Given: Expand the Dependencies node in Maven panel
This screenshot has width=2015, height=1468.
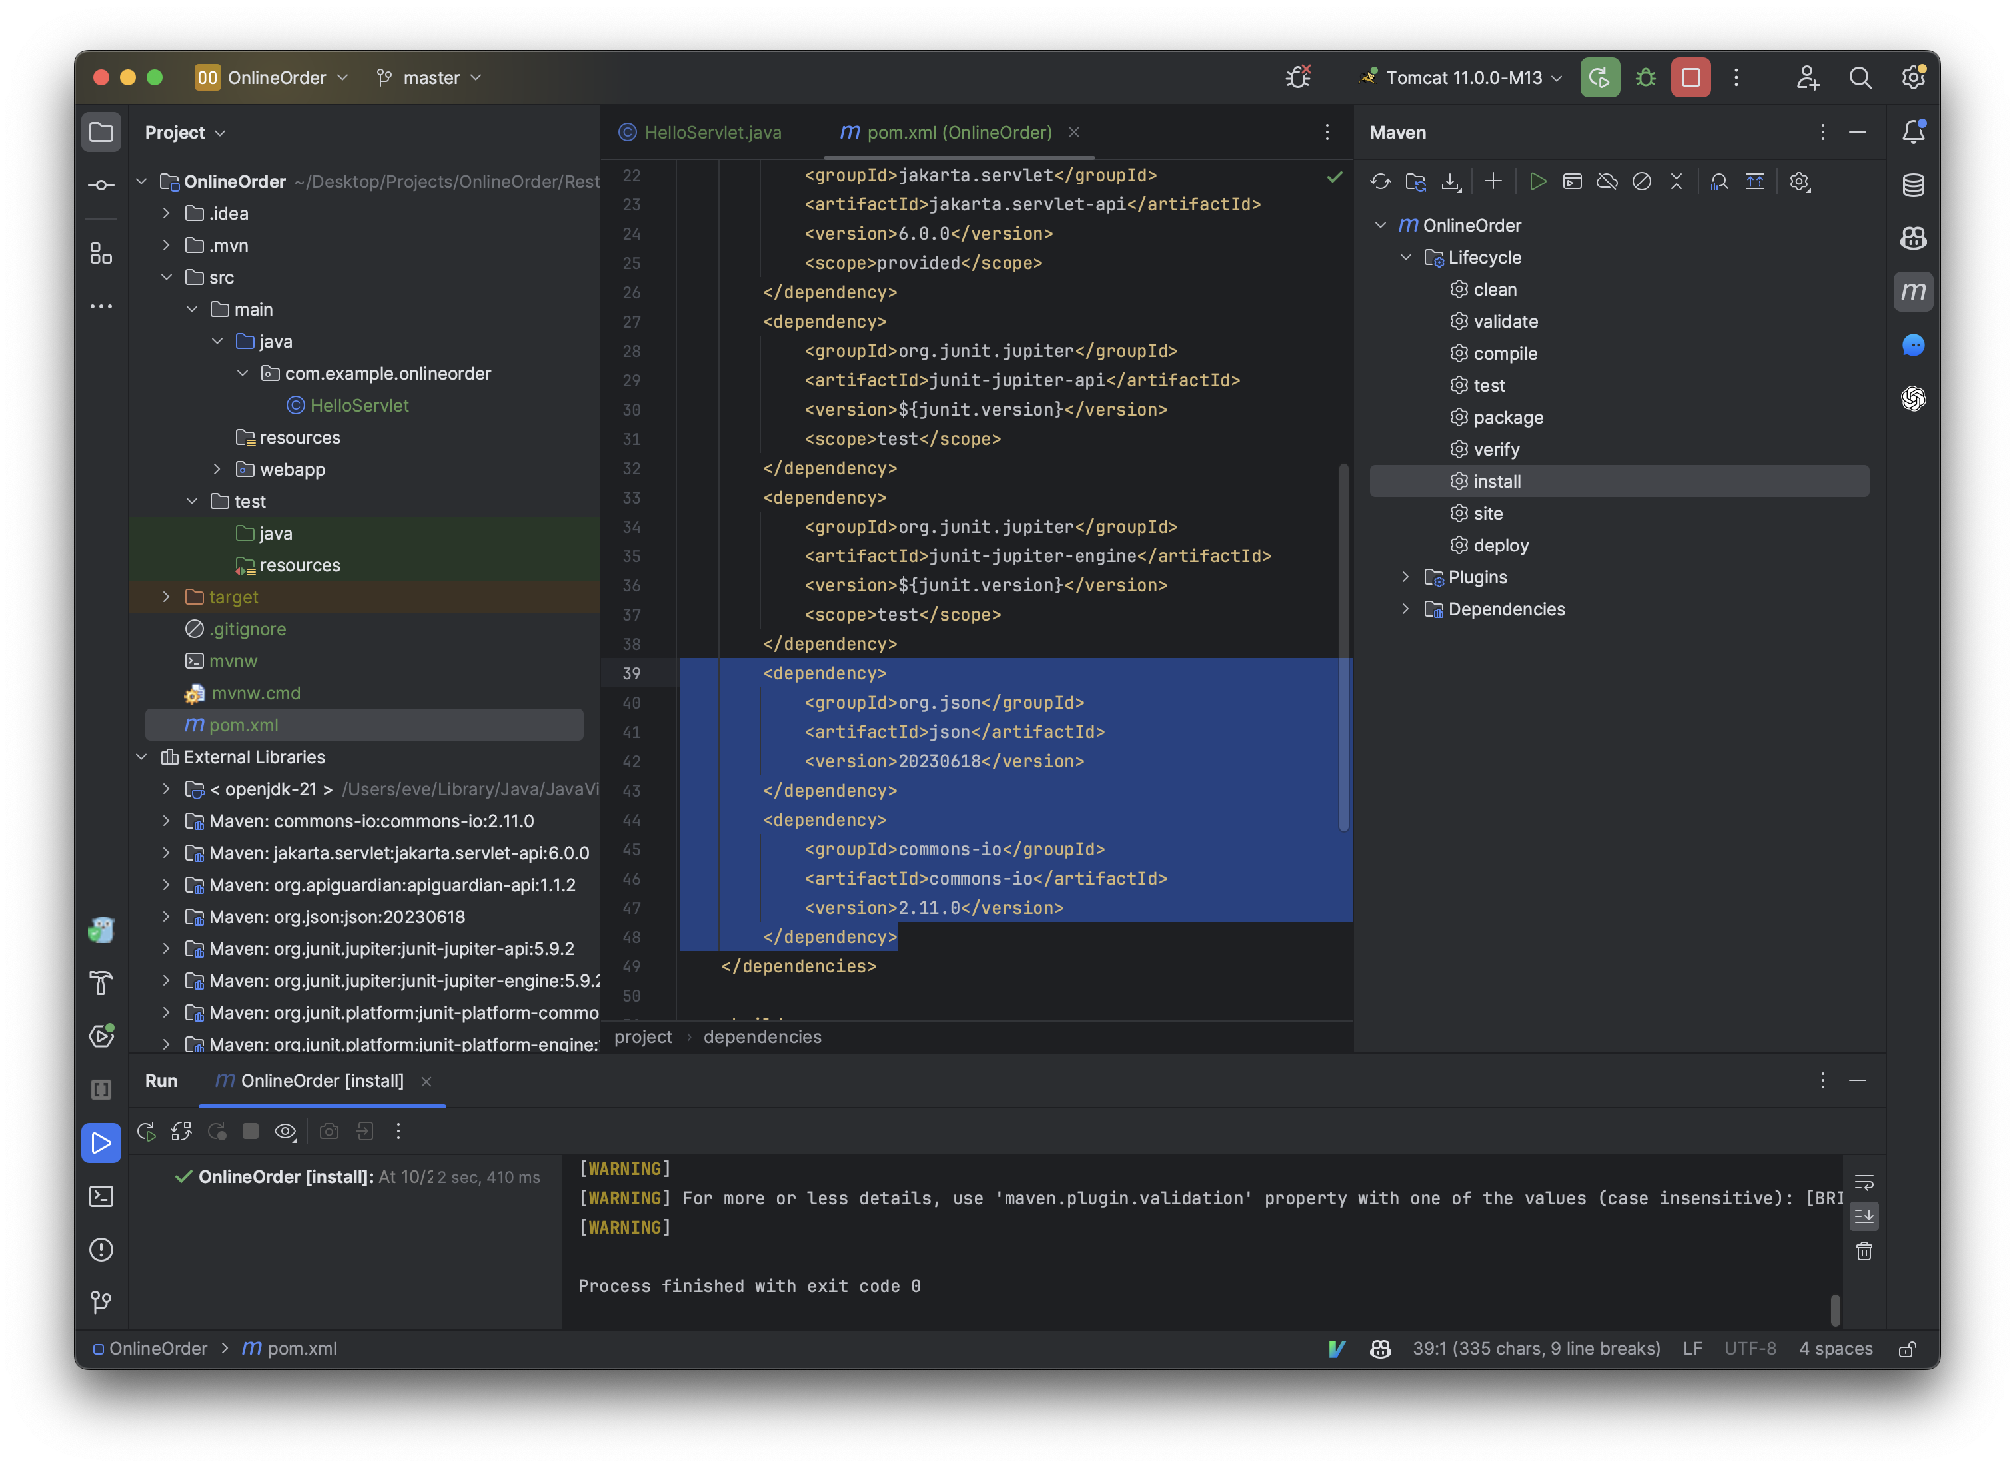Looking at the screenshot, I should [x=1405, y=609].
